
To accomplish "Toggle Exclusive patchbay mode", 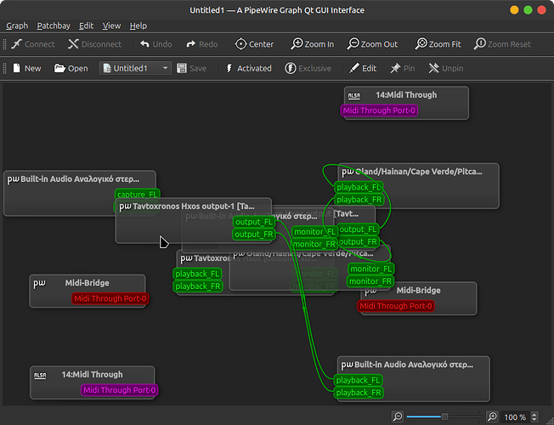I will [308, 68].
